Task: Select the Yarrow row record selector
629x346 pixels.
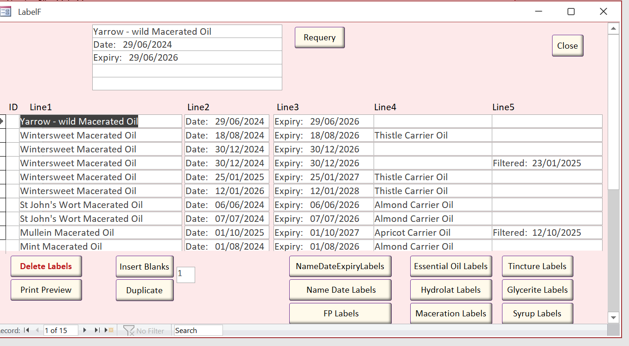Action: point(2,121)
